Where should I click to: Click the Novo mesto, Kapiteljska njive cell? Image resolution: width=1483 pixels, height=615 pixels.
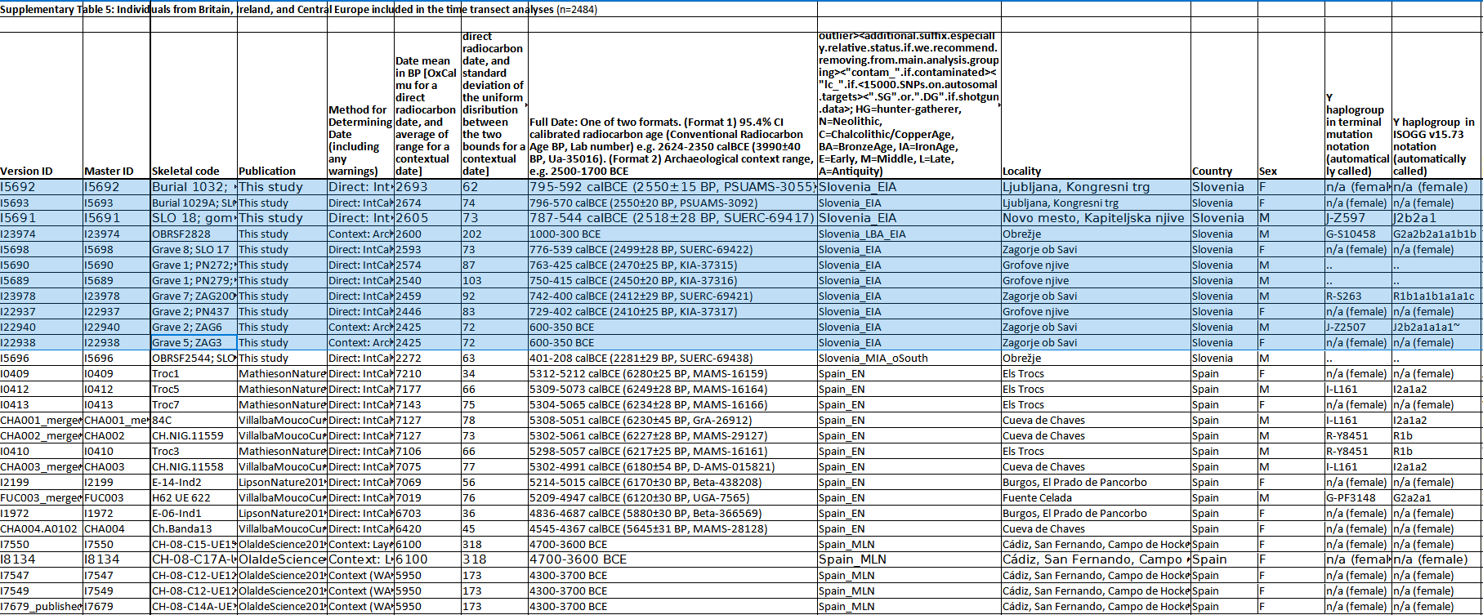tap(1096, 218)
